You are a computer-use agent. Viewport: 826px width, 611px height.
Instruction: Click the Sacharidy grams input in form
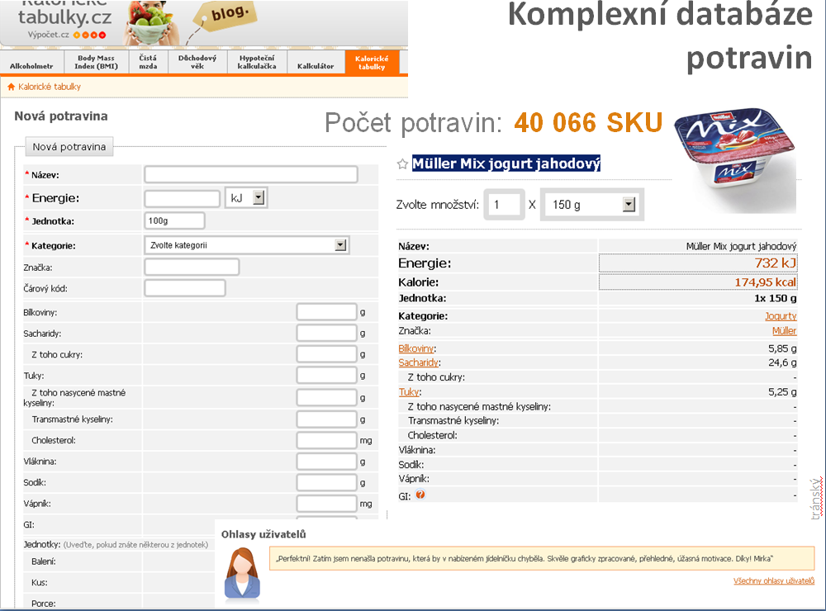pos(326,333)
